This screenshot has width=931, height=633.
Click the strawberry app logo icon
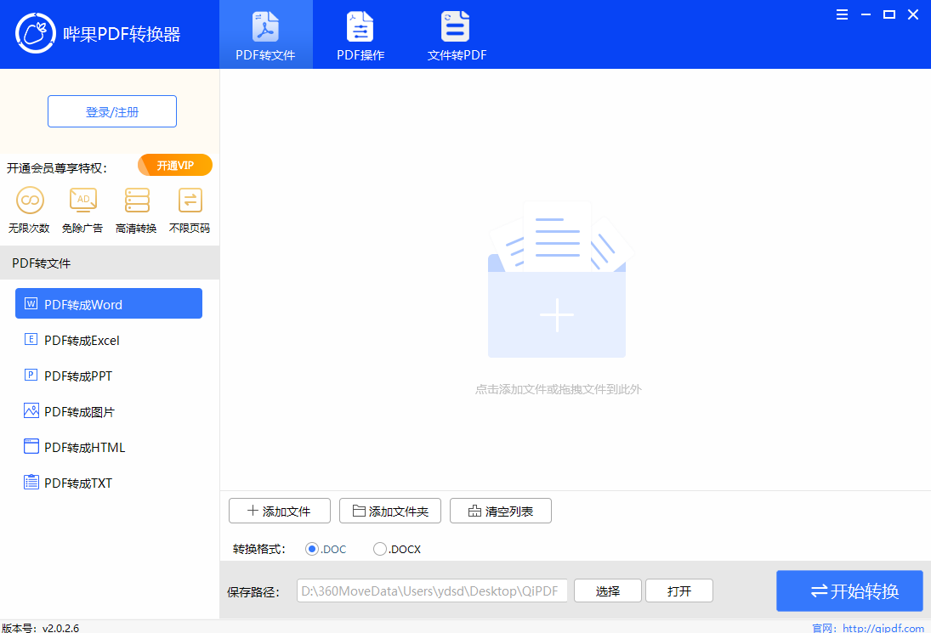click(x=36, y=33)
